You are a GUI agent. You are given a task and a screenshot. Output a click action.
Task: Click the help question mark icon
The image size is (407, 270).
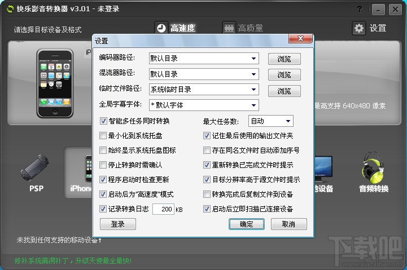click(360, 10)
